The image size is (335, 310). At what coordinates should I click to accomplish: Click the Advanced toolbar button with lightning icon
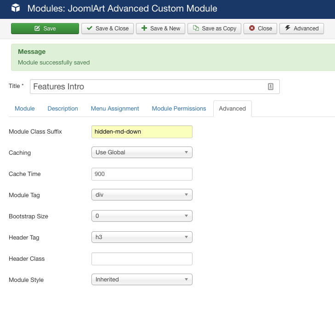coord(301,29)
